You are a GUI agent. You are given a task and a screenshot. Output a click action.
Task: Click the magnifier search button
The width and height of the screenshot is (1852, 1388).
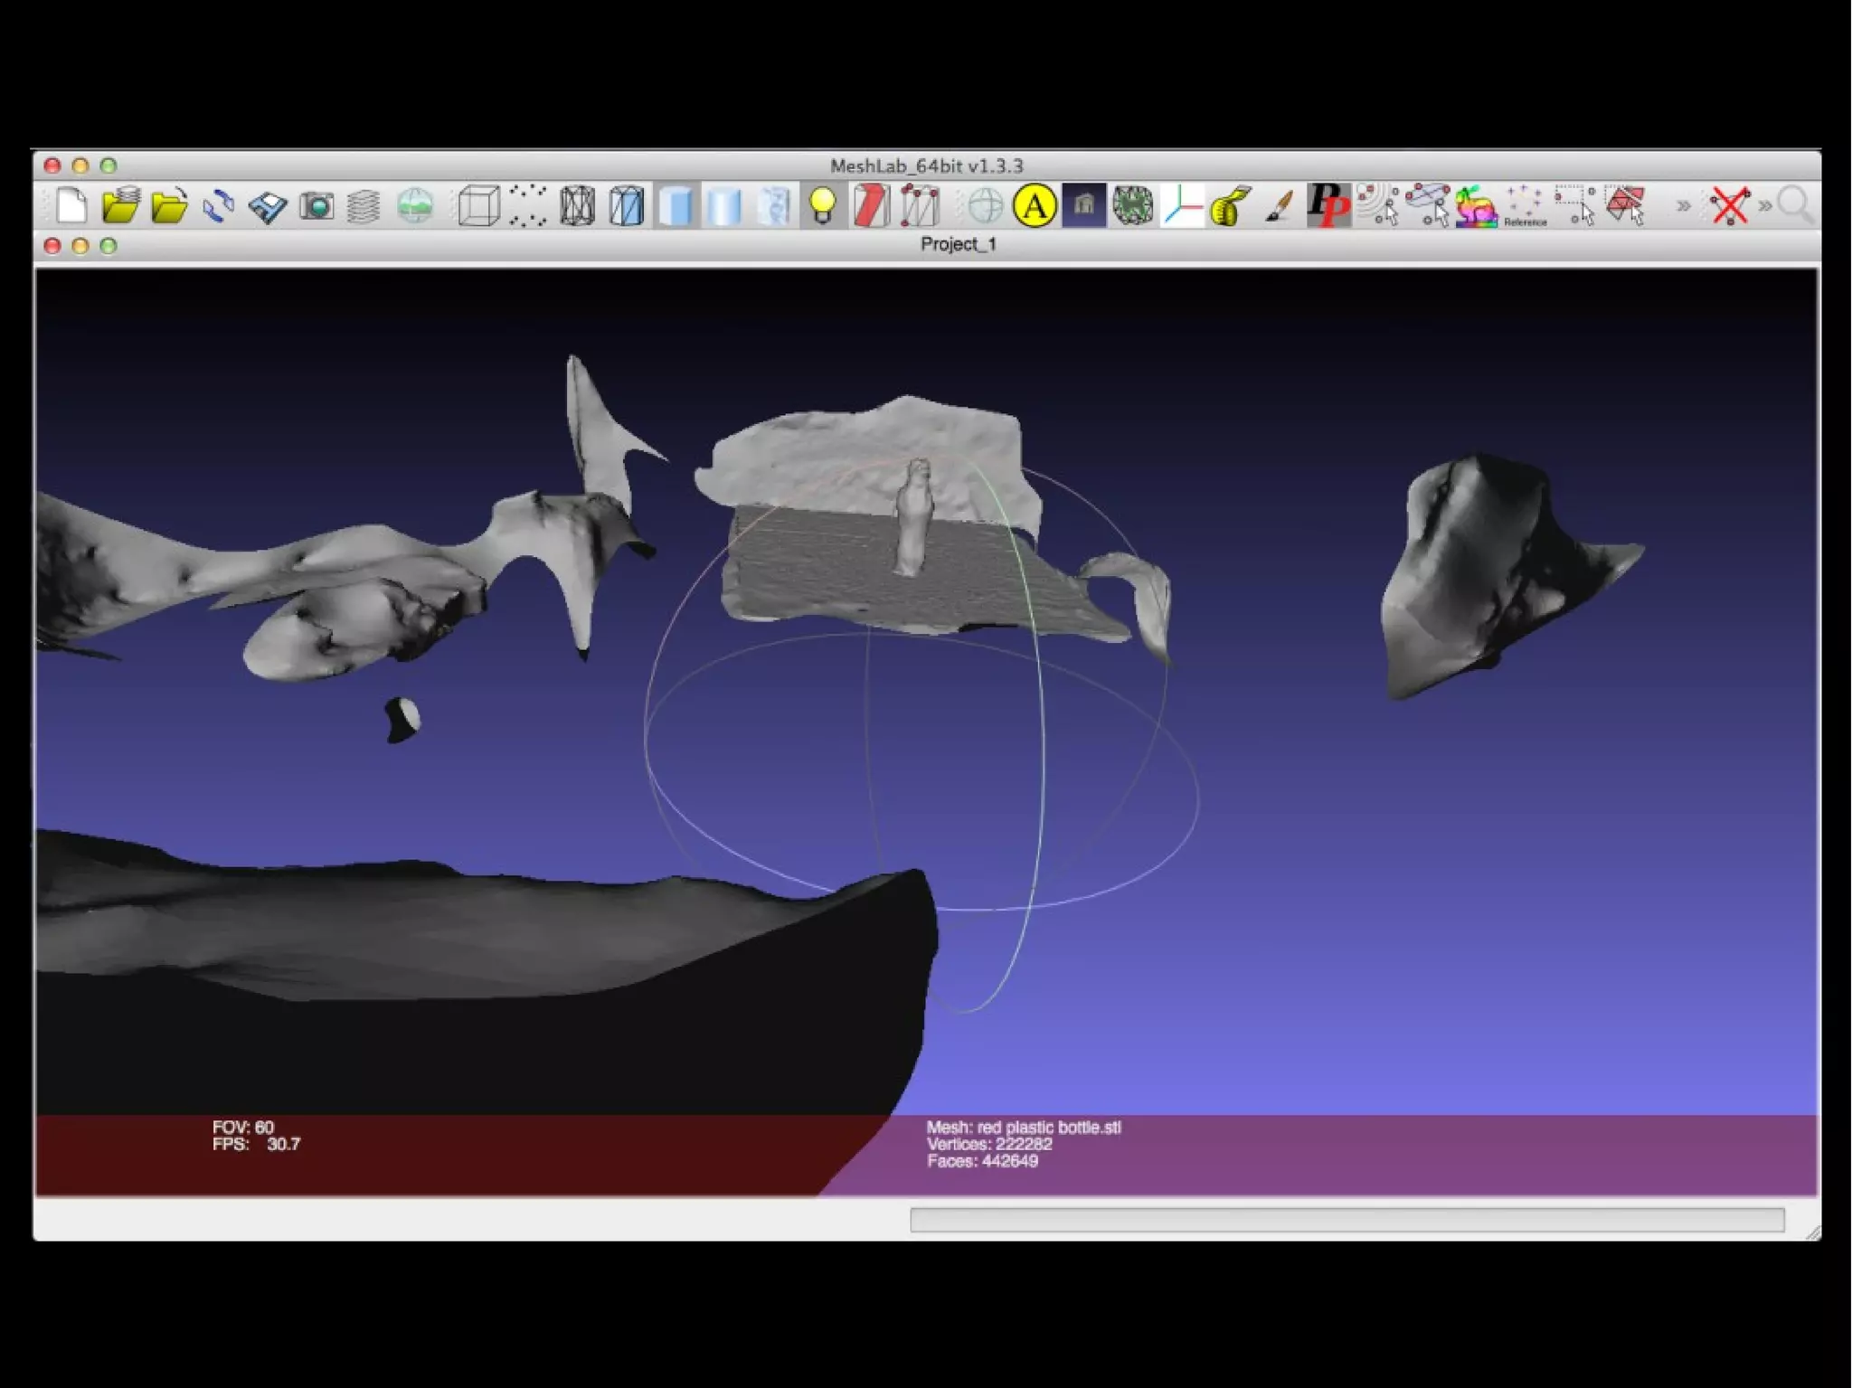[1795, 206]
